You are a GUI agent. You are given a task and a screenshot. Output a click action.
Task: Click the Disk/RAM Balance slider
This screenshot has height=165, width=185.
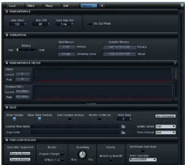(27, 50)
